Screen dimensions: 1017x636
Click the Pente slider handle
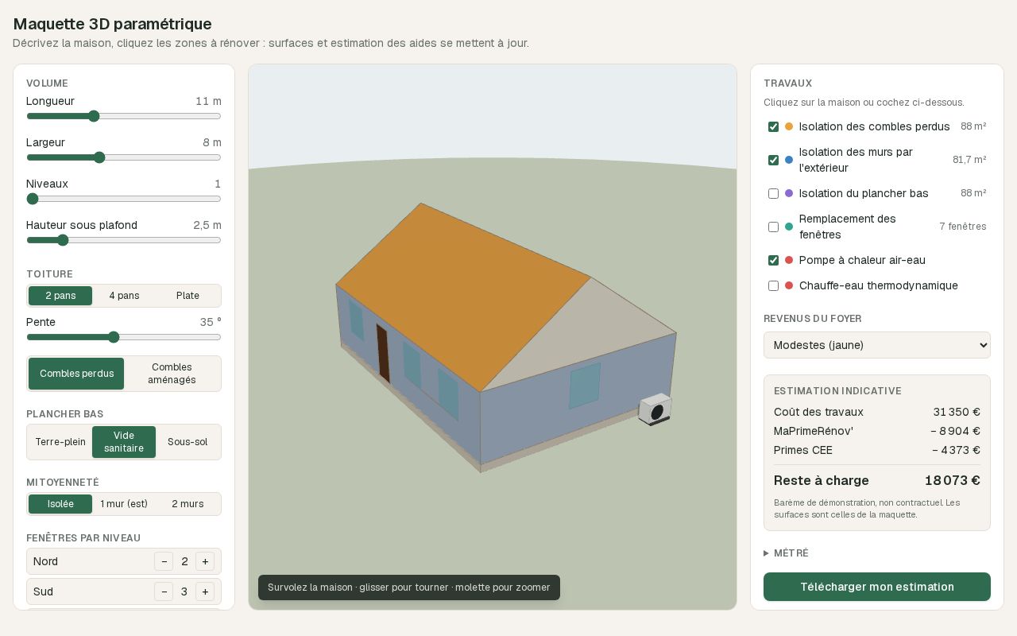[114, 337]
